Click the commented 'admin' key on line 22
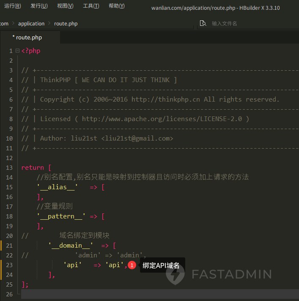This screenshot has height=301, width=299. point(88,255)
